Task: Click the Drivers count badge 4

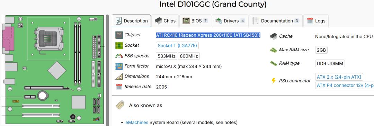Action: pyautogui.click(x=242, y=21)
